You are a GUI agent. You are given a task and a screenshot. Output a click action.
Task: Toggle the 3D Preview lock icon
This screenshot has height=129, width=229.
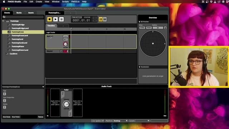point(165,28)
